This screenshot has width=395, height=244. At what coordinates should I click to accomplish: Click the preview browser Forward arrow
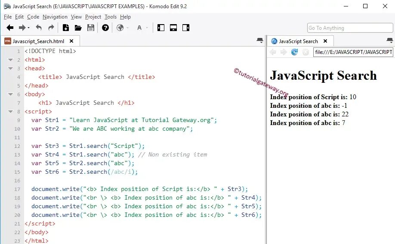pyautogui.click(x=284, y=52)
